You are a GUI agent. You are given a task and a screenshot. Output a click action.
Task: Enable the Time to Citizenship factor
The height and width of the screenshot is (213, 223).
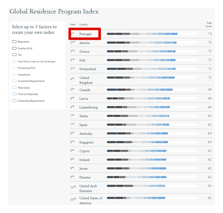tap(14, 94)
